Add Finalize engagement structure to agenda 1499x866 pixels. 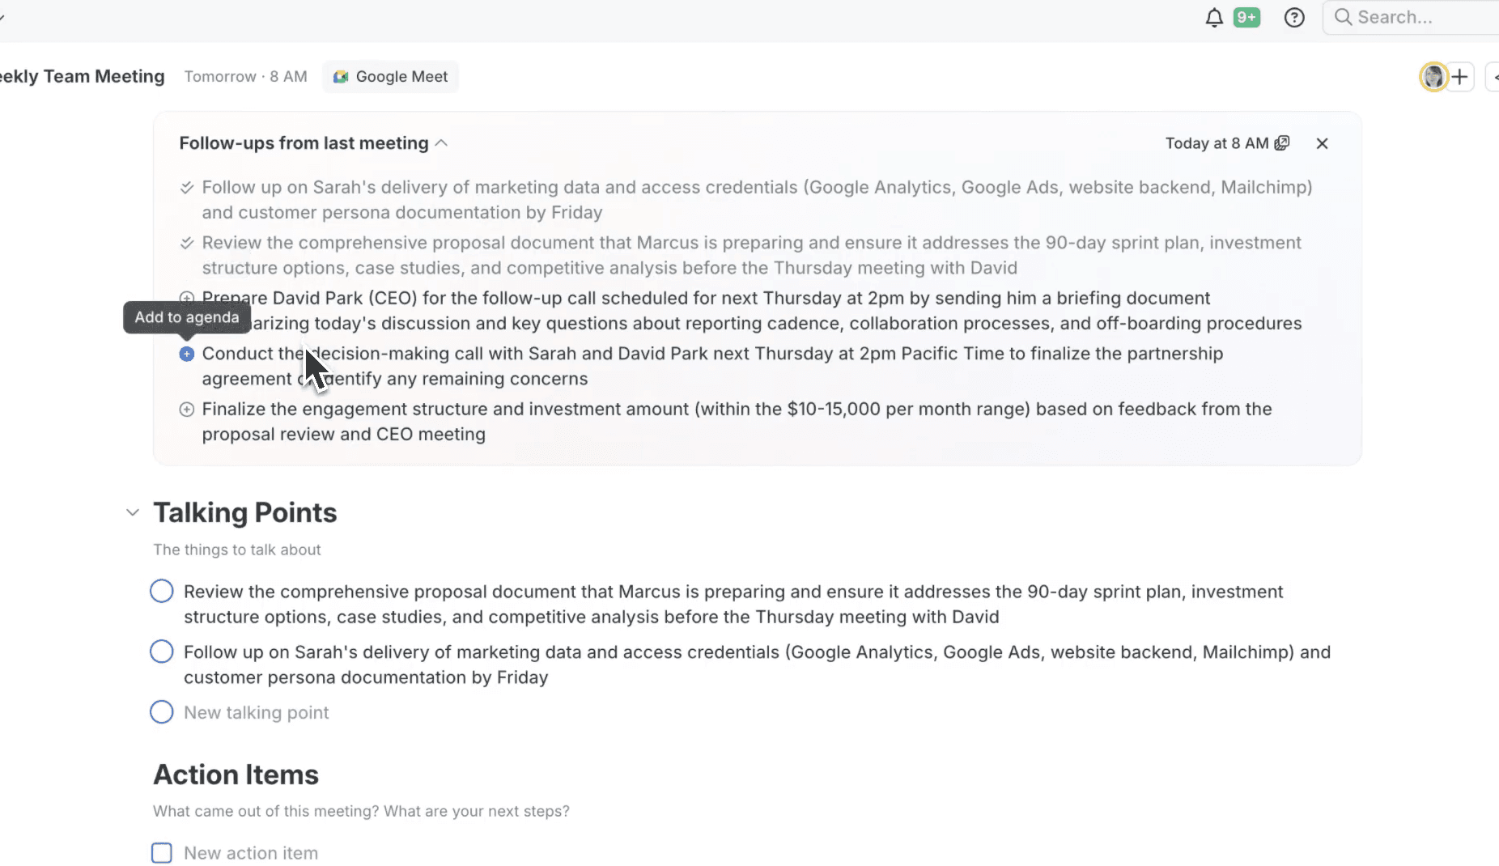[x=187, y=410]
